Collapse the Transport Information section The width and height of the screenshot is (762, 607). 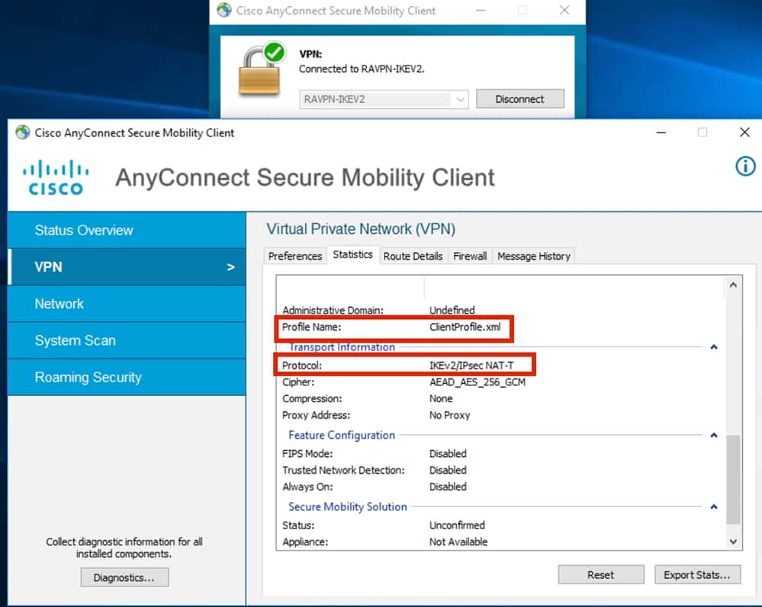coord(713,347)
